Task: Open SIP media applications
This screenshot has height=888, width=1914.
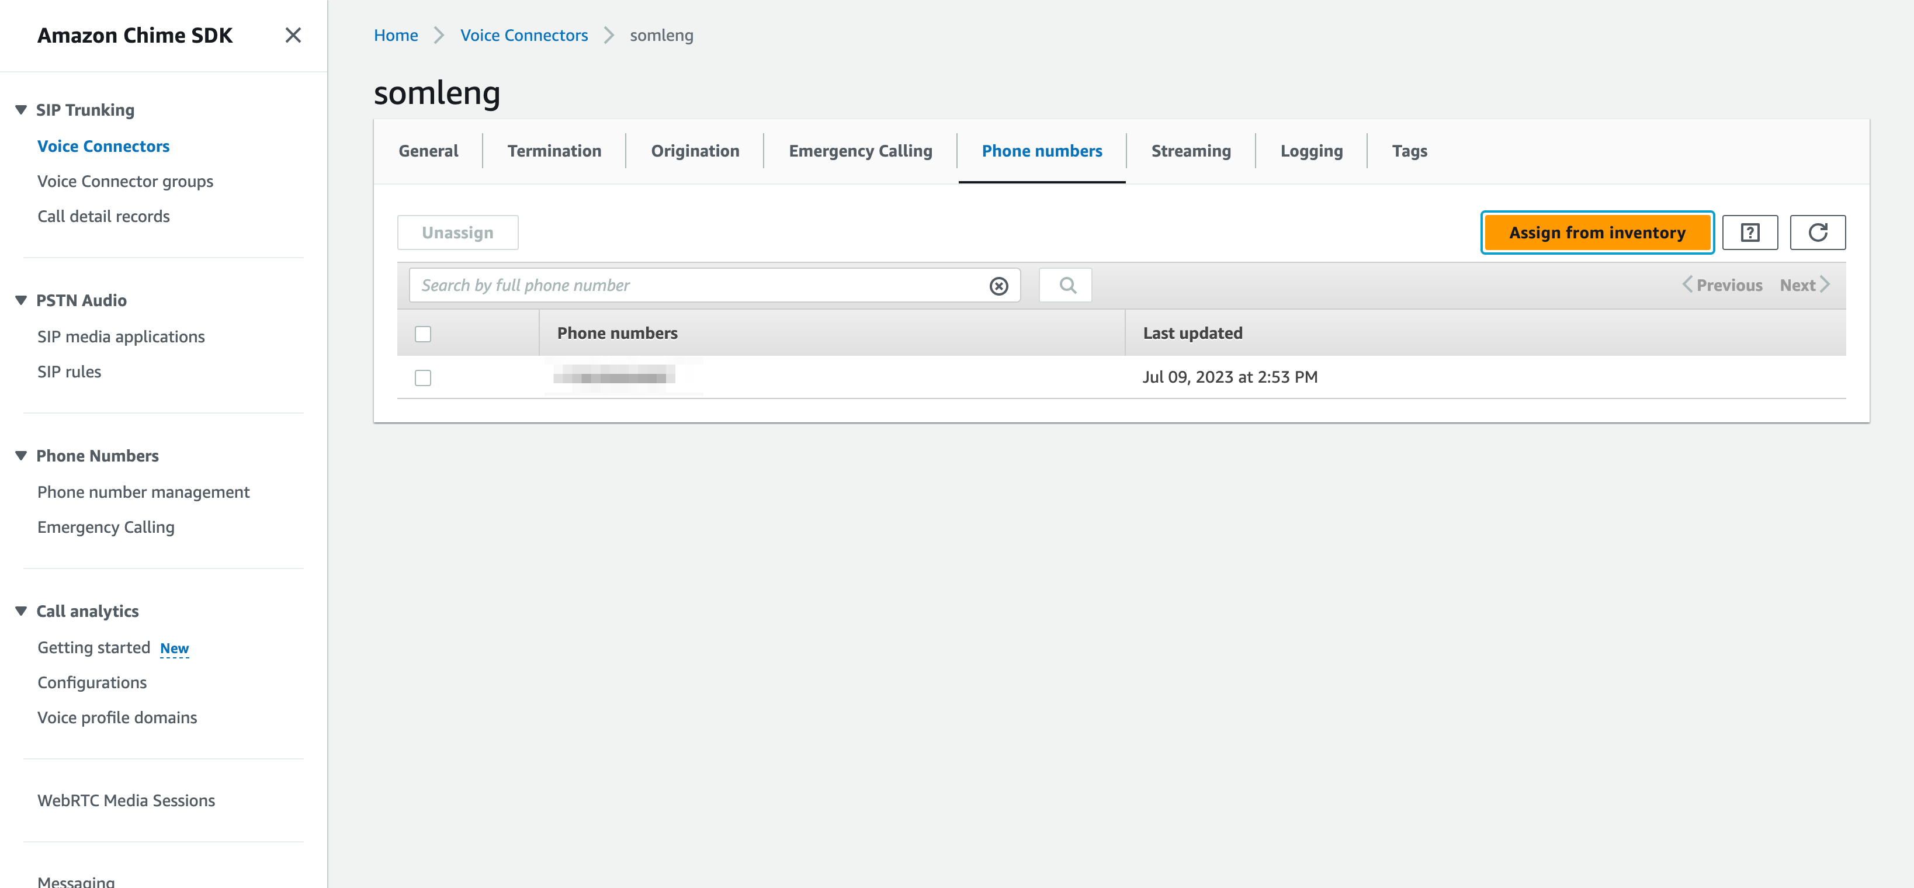Action: [120, 337]
